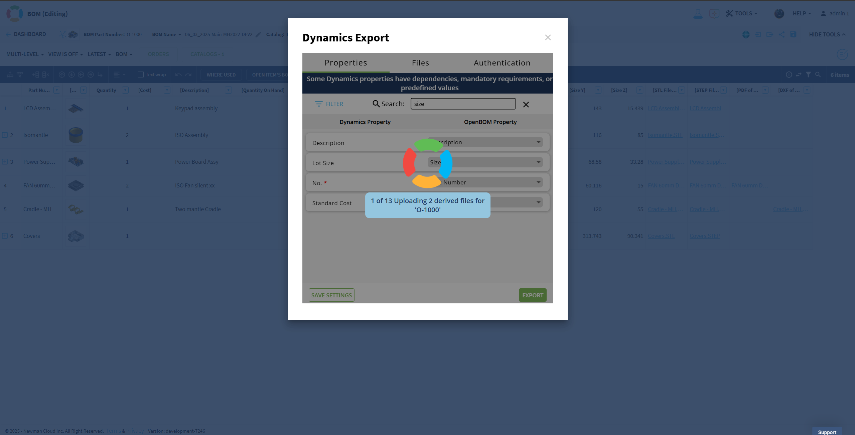The image size is (855, 435).
Task: Click the save floppy disk icon
Action: pos(793,34)
